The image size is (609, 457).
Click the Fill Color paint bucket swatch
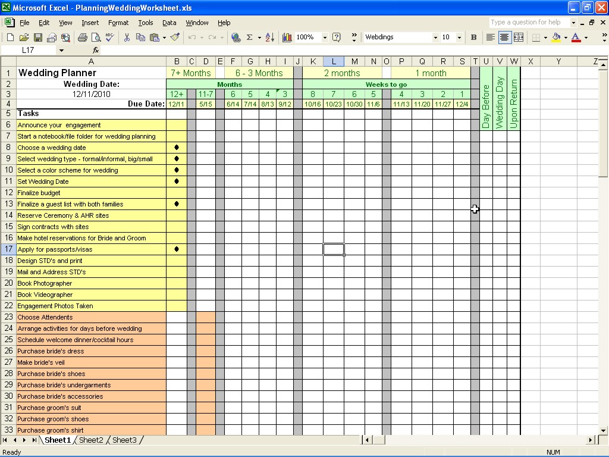point(556,37)
